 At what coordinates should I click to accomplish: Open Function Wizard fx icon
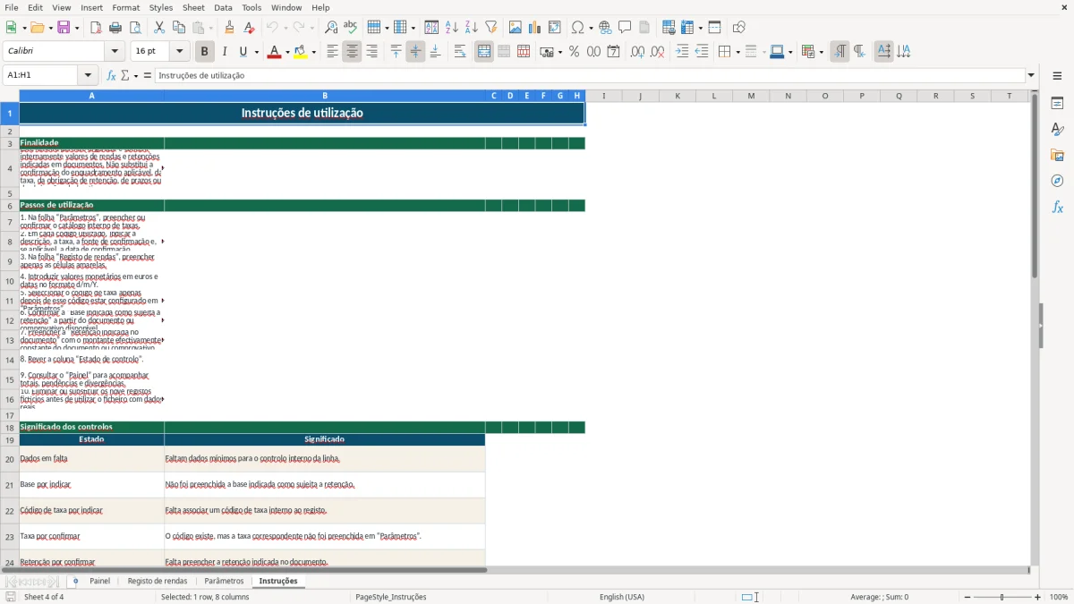(x=112, y=75)
